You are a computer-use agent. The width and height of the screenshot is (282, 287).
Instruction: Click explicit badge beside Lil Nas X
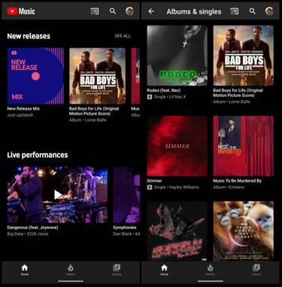[x=150, y=97]
